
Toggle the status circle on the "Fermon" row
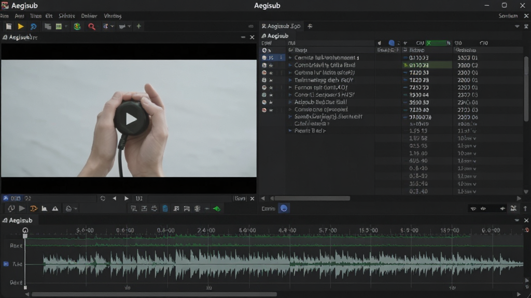(264, 87)
